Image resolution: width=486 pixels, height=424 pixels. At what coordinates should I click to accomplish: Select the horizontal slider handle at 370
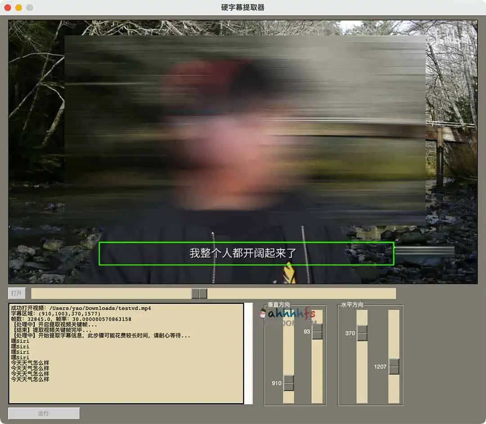362,333
